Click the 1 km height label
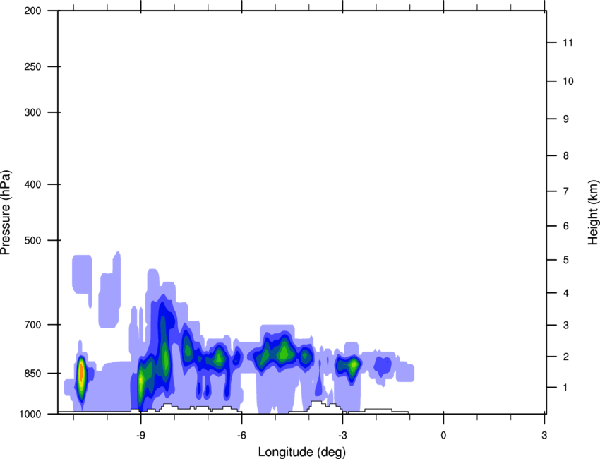The height and width of the screenshot is (459, 600). [x=565, y=388]
